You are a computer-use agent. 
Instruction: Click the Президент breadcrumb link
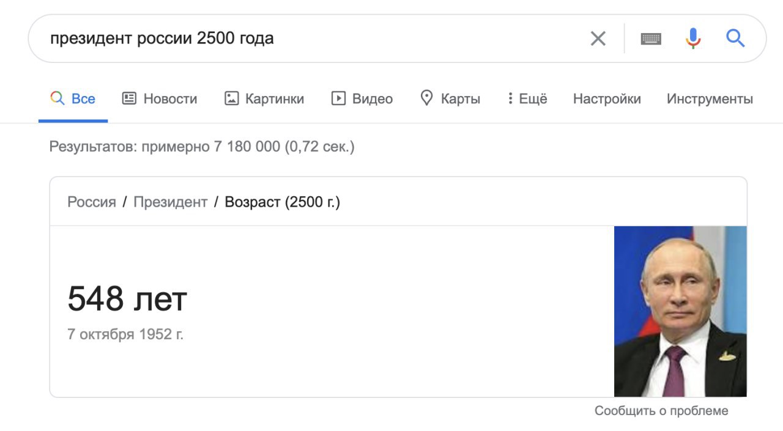point(170,202)
